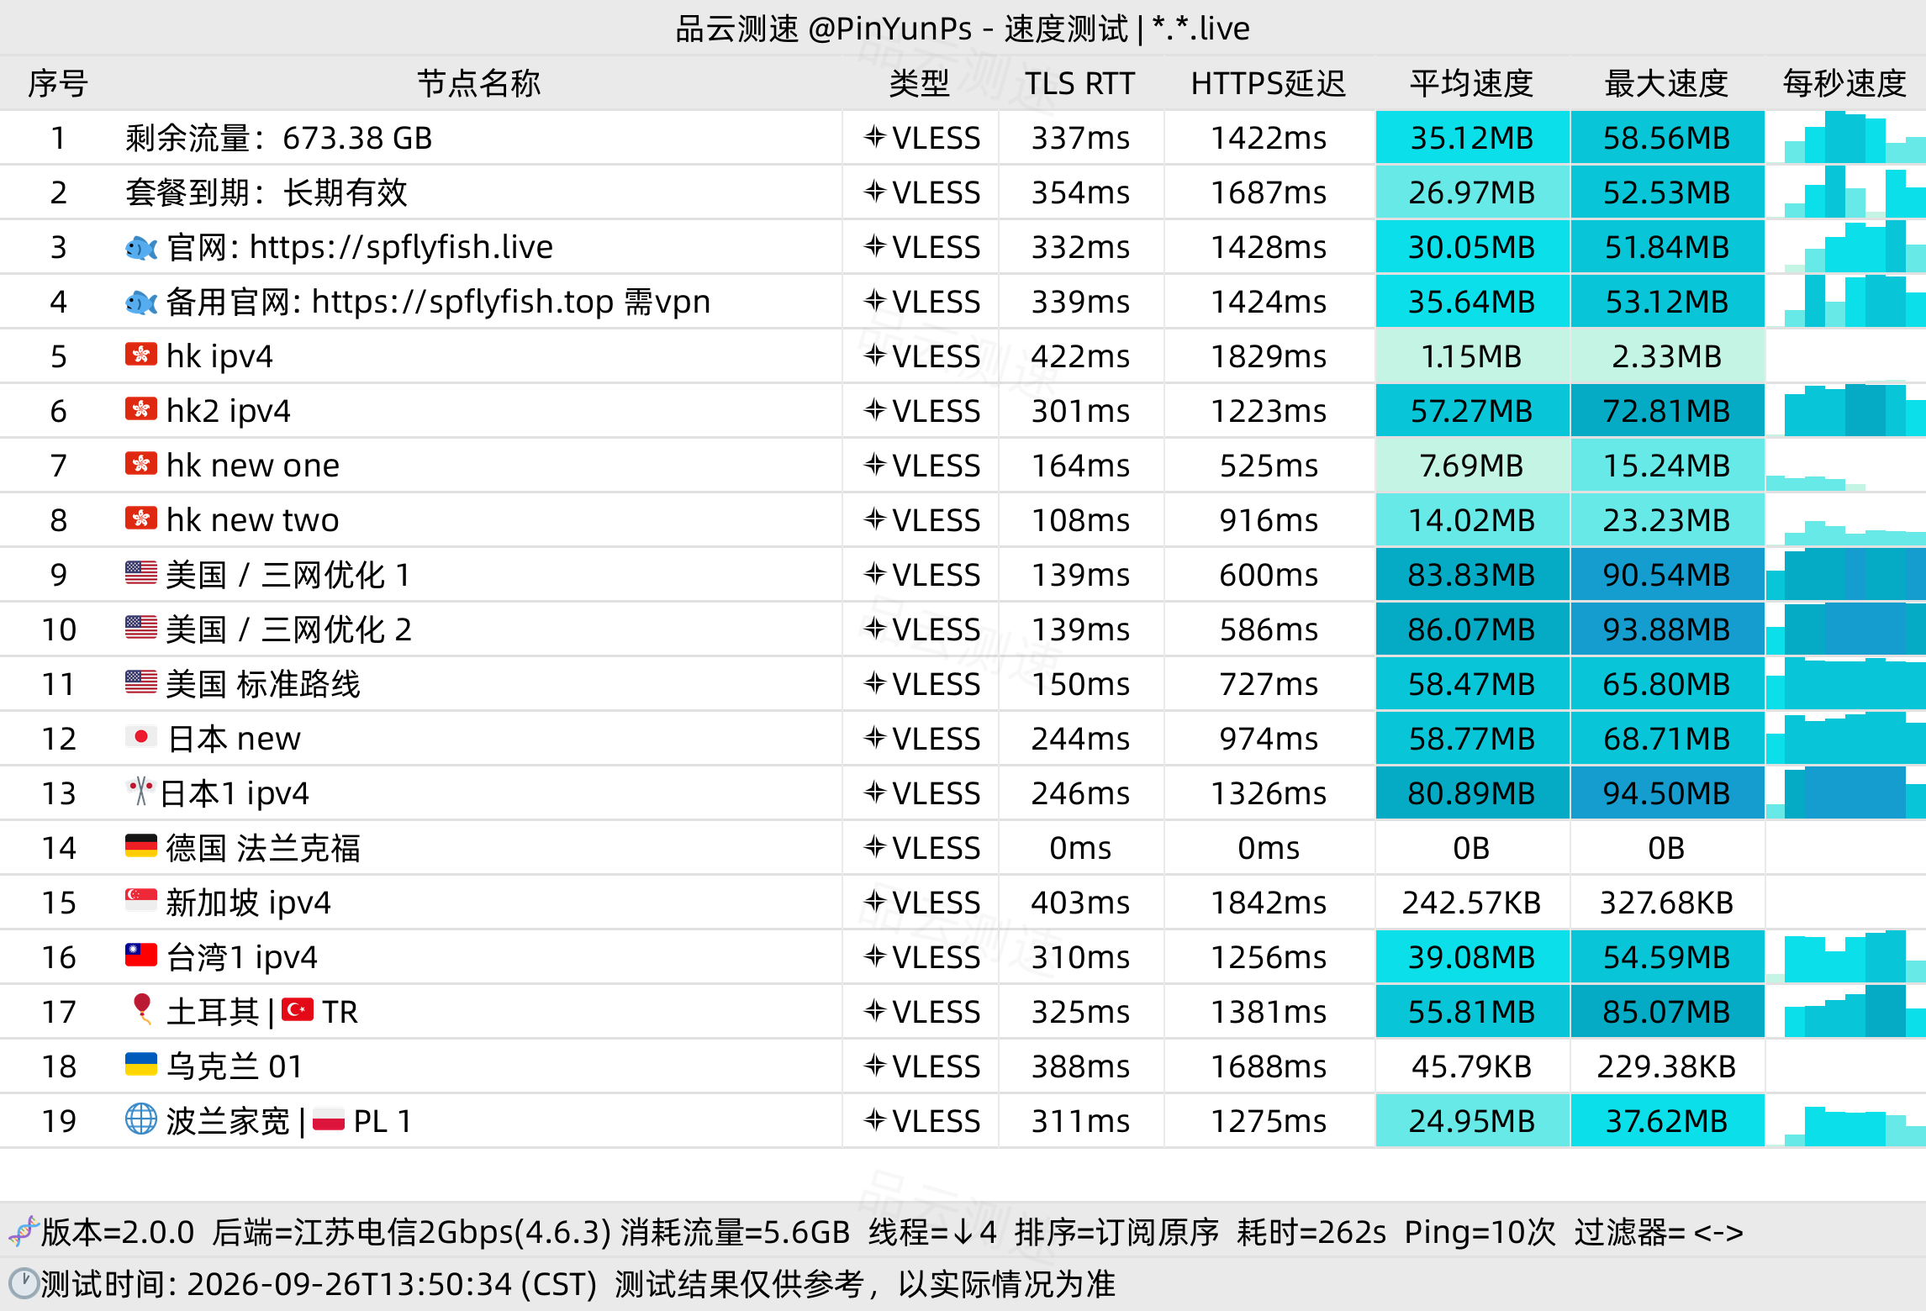Click the Ukraine flag for 乌克兰 01
Viewport: 1926px width, 1311px height.
click(141, 1065)
